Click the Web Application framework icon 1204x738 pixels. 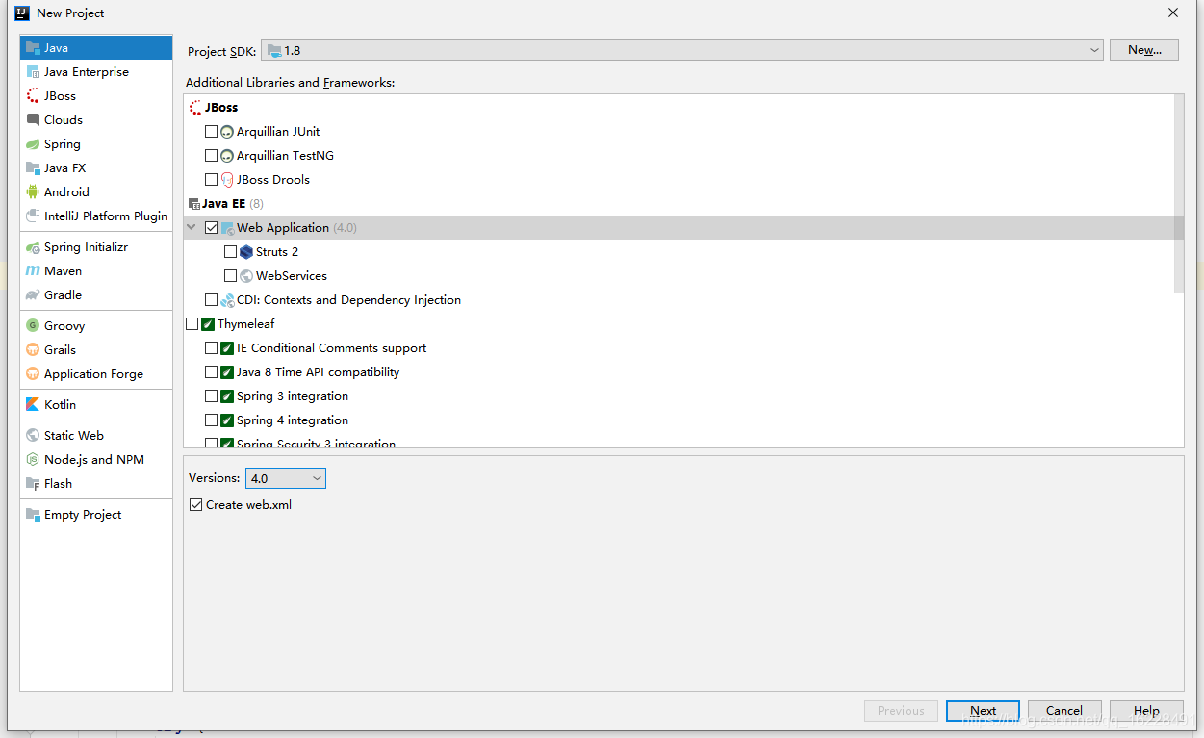coord(227,227)
